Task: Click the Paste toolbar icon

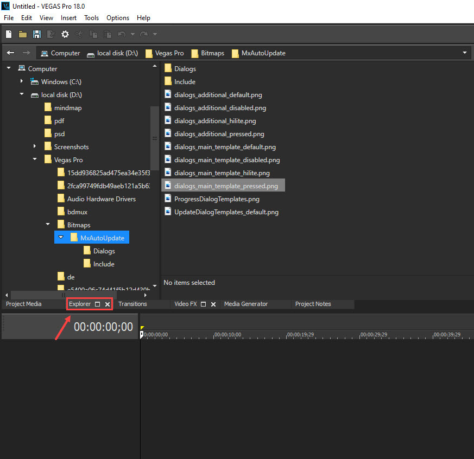Action: click(x=108, y=34)
